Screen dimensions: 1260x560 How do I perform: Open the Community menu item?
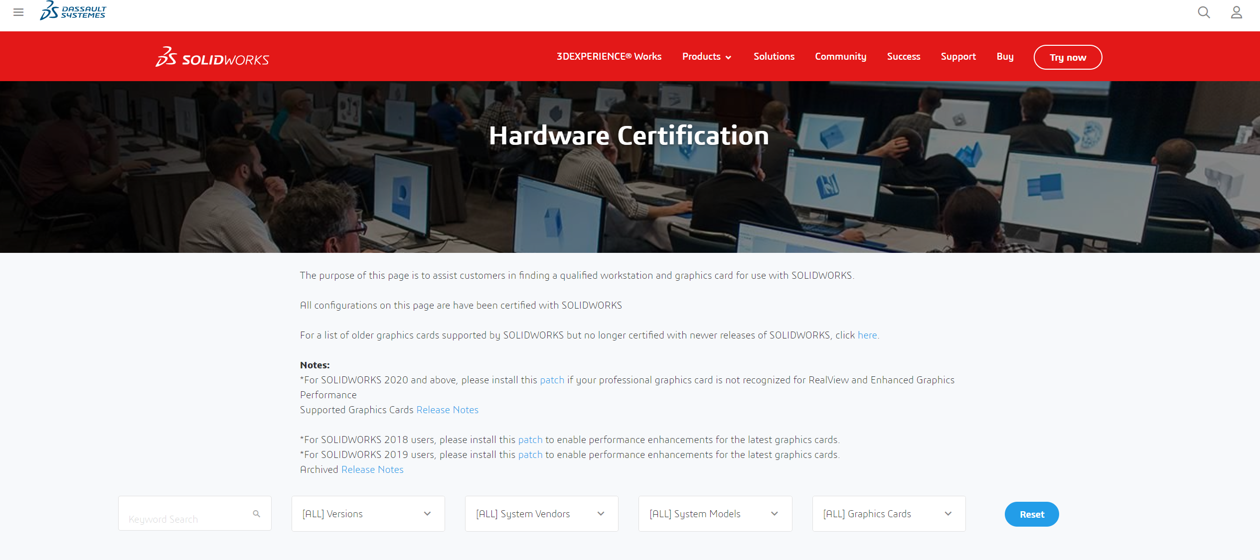point(840,57)
